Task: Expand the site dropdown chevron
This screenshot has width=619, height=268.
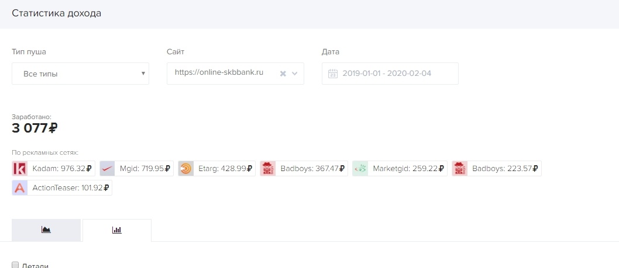Action: point(294,74)
